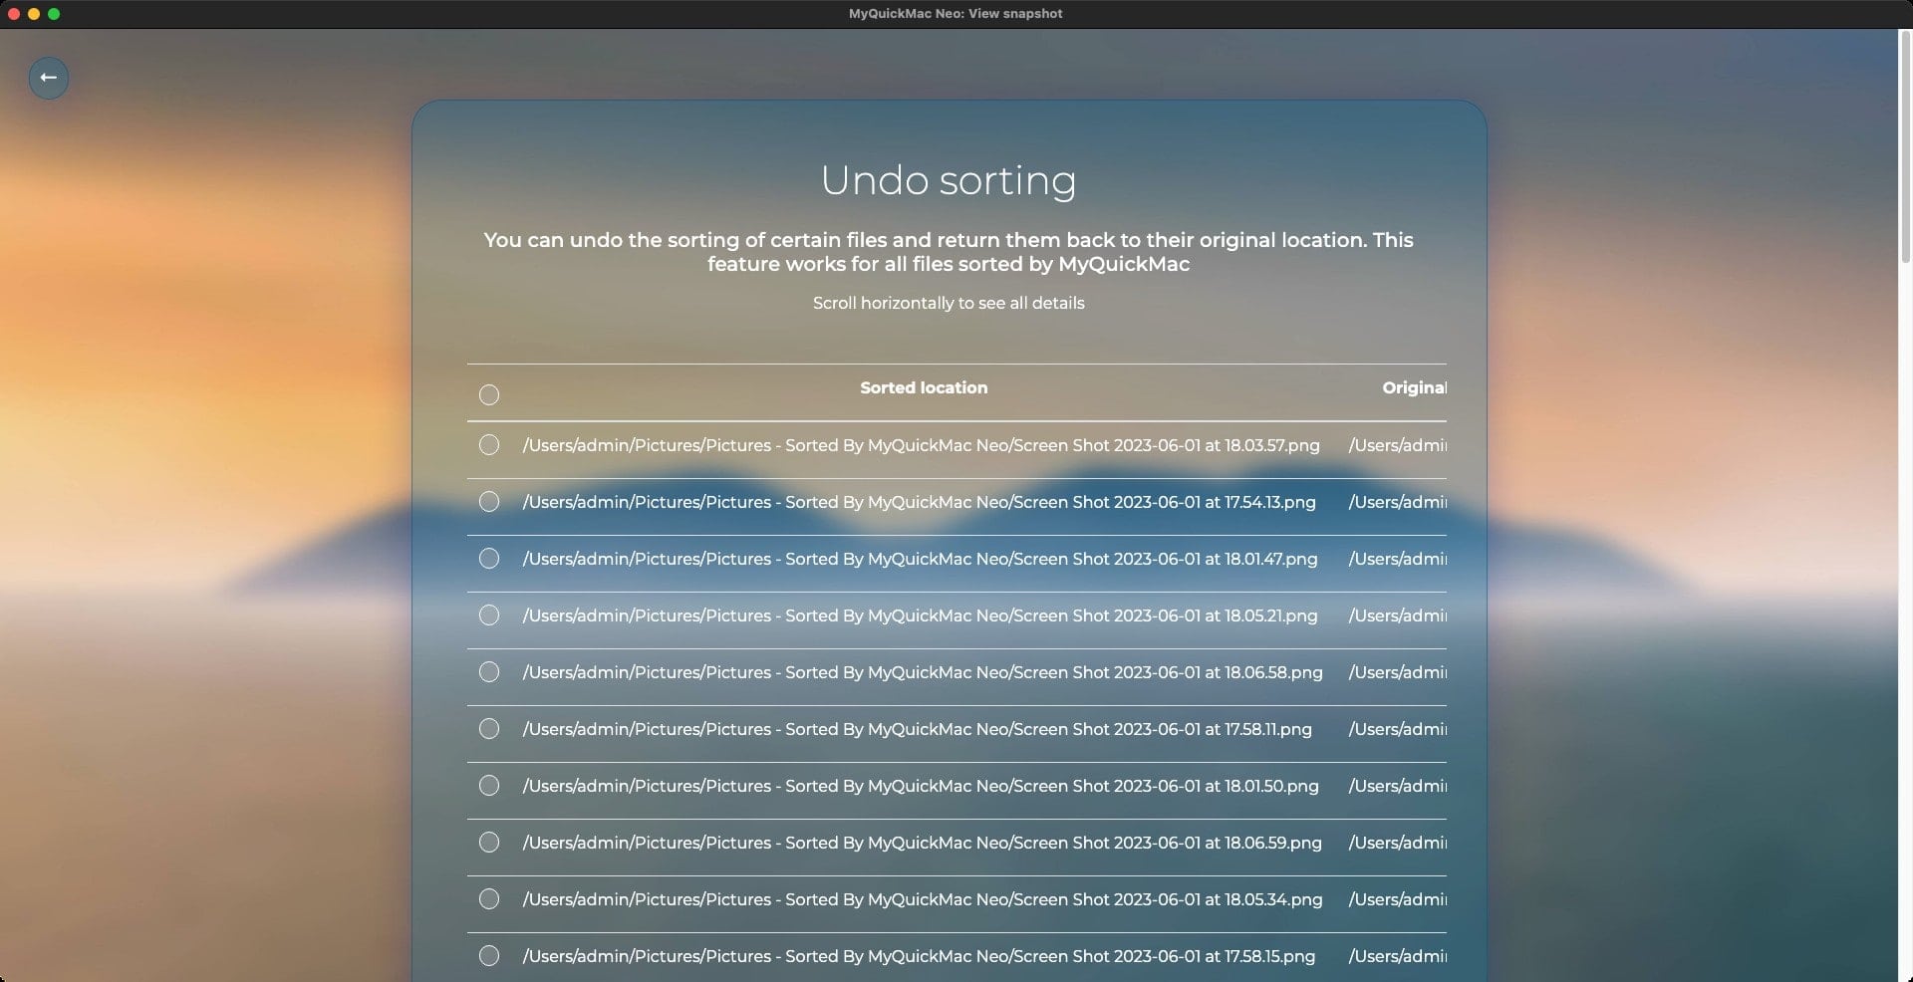
Task: Click the sorted path ending 18.05.34.png
Action: [x=923, y=899]
